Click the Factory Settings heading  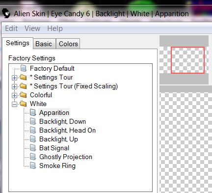click(32, 58)
